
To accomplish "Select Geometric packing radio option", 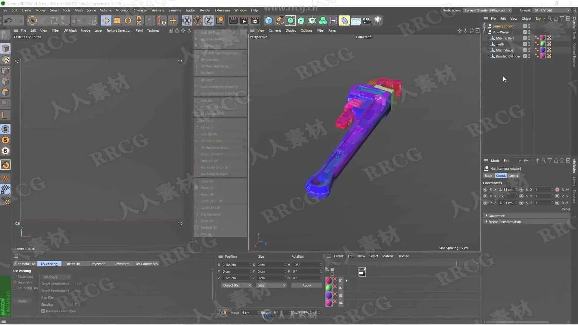I will point(15,282).
